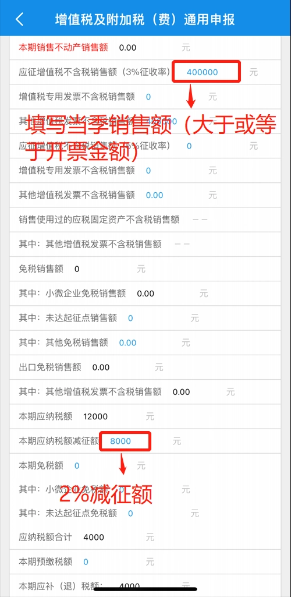Edit 增值税专用发票 field under 5% rate
291x597 pixels.
pos(148,171)
